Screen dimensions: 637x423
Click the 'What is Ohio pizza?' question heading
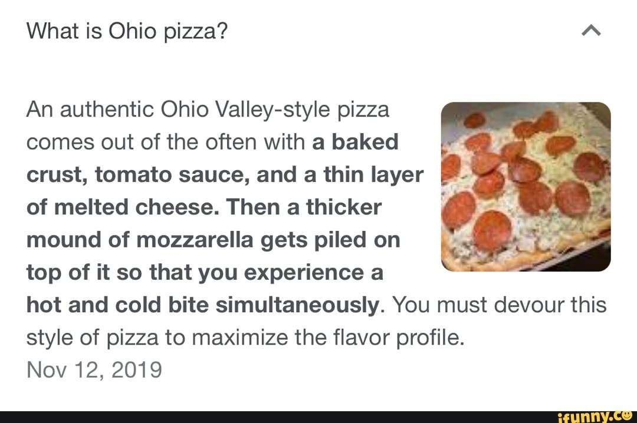click(x=127, y=30)
